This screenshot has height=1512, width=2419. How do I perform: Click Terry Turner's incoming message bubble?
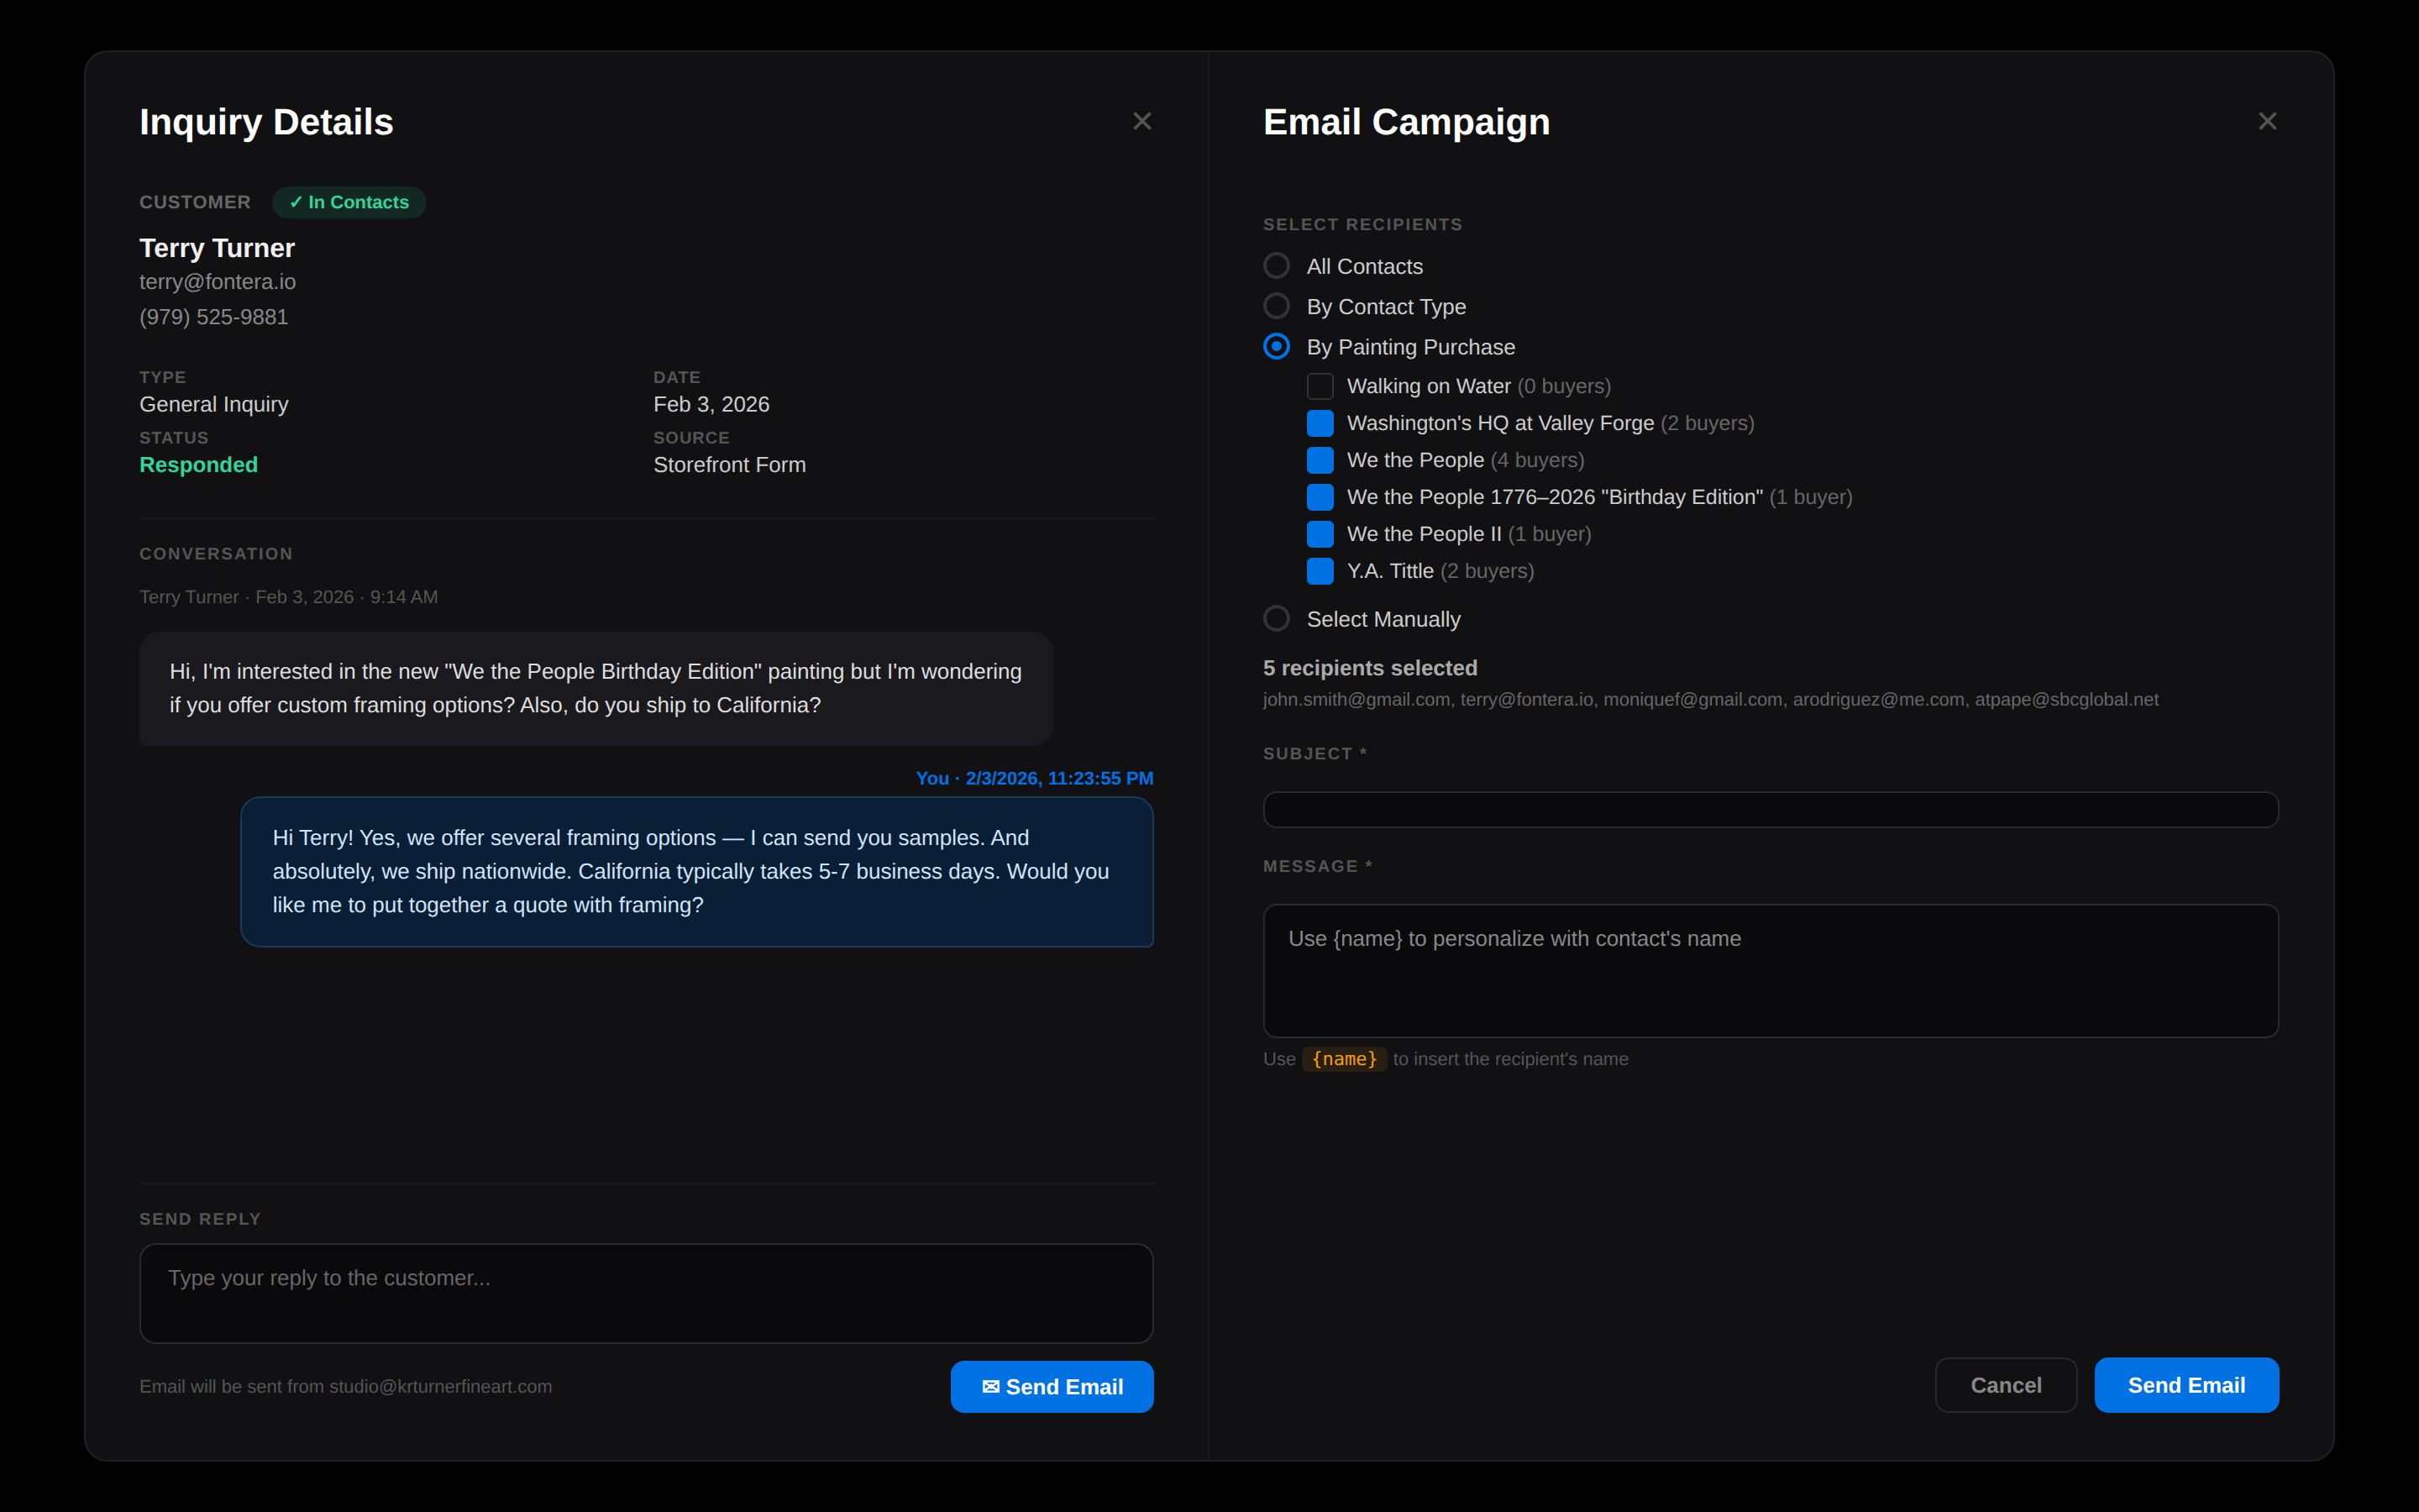pos(595,688)
